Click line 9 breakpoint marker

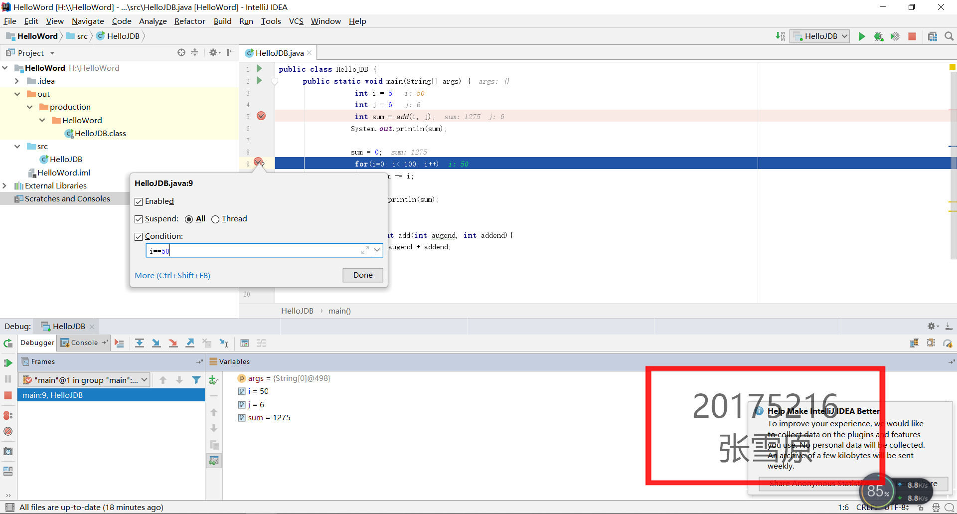point(259,162)
